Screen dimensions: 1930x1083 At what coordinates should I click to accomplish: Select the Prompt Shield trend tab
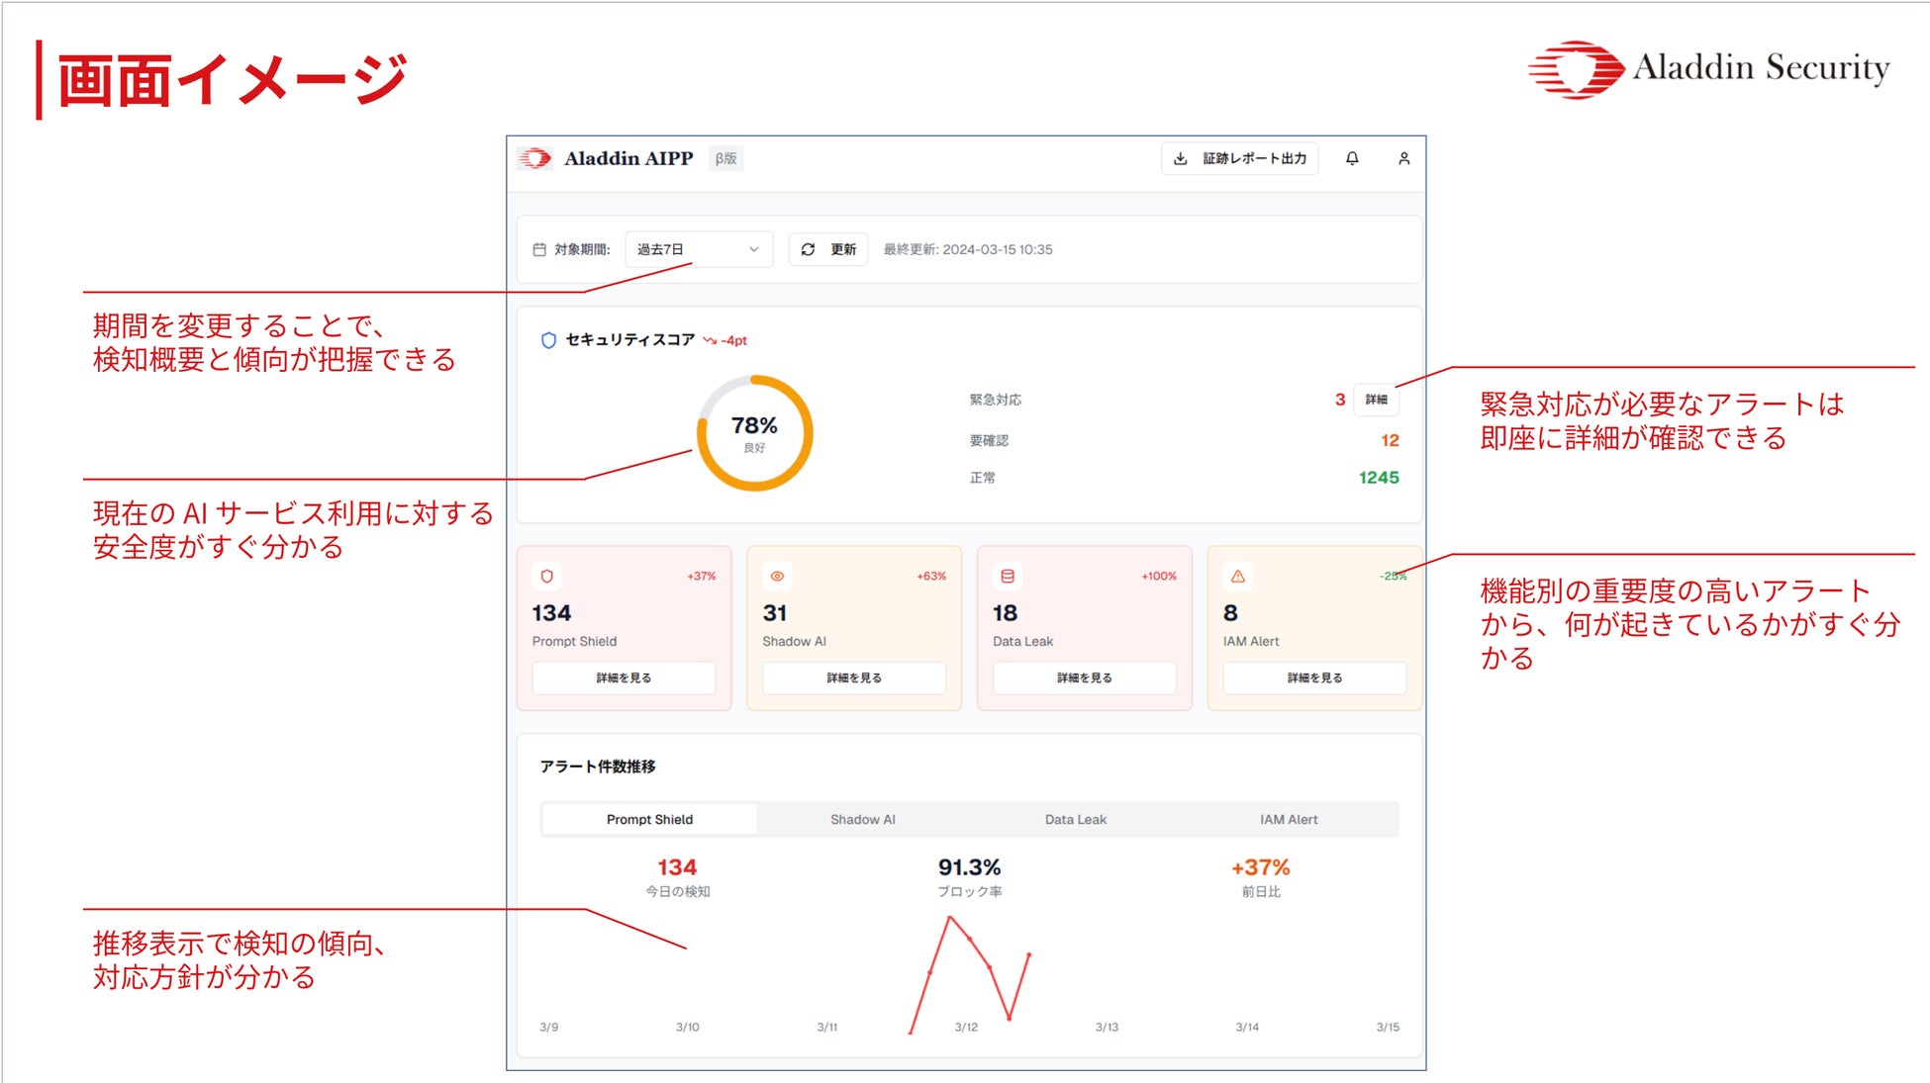click(649, 819)
